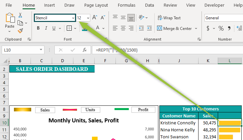Open the Alignment settings dialog launcher
The width and height of the screenshot is (243, 140).
click(199, 39)
